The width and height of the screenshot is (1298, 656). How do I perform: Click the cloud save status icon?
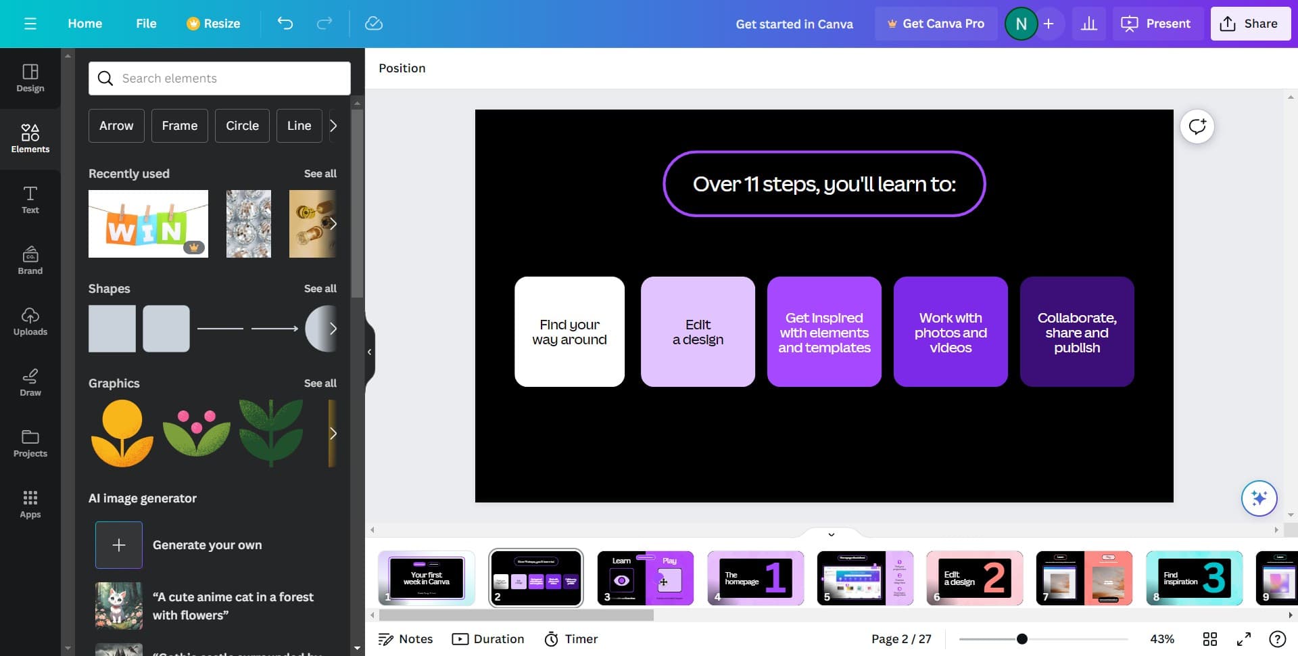pos(374,24)
